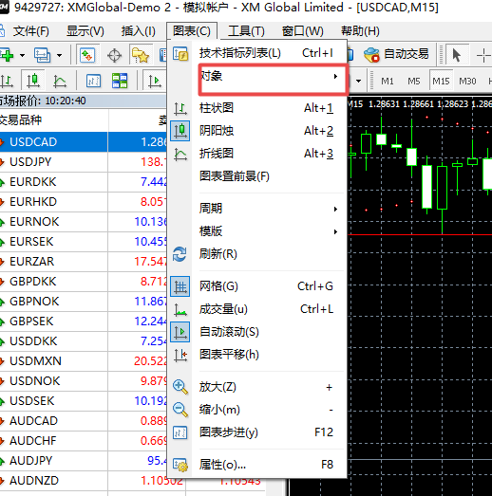
Task: Toggle 图表置前景(F) option
Action: click(x=257, y=176)
